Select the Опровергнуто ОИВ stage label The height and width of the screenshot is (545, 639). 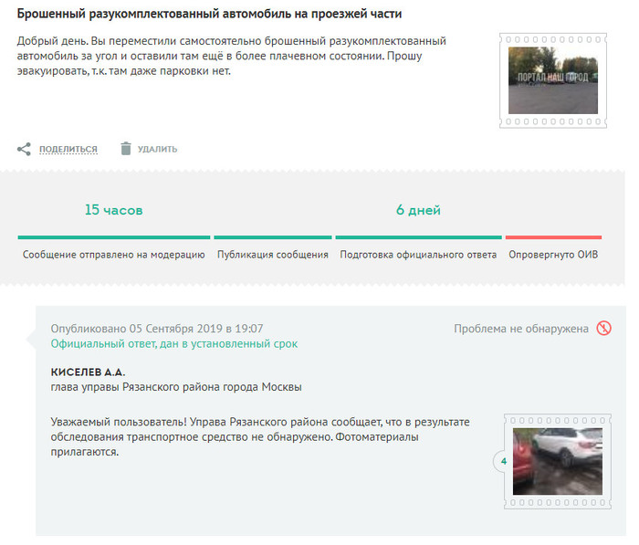(553, 255)
